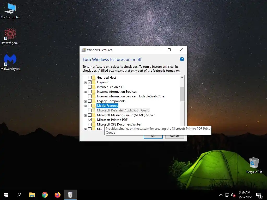The image size is (267, 200).
Task: Expand the Hyper-V tree node
Action: (85, 83)
